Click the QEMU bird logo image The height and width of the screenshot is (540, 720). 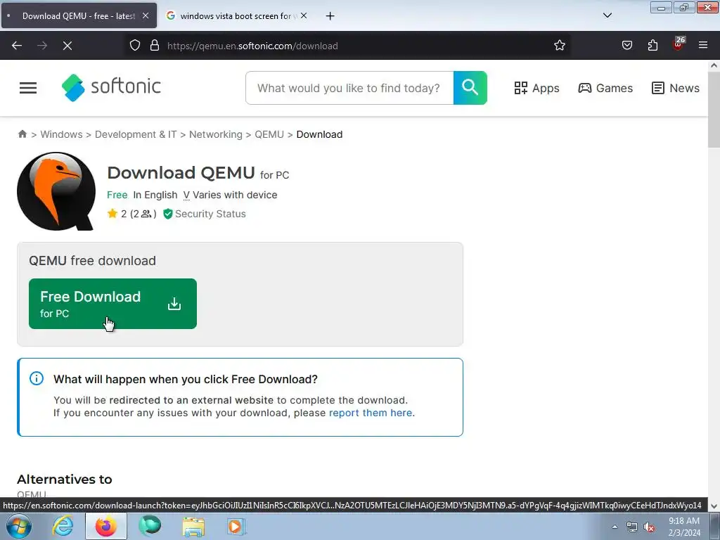(x=56, y=191)
